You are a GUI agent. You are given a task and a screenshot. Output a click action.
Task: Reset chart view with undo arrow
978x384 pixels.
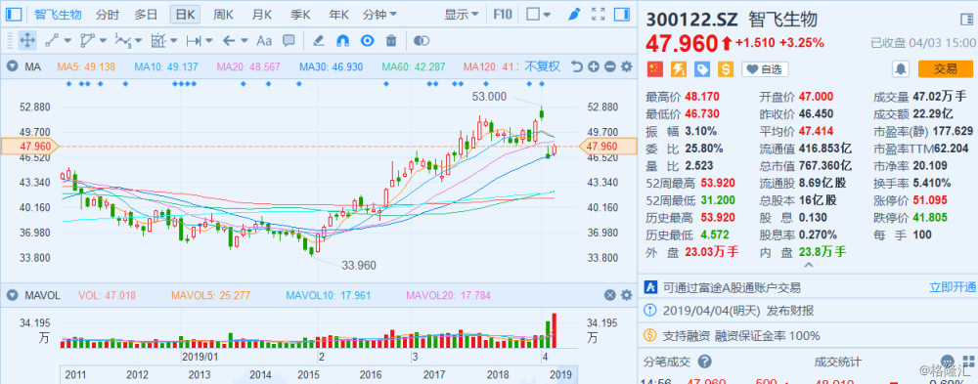577,66
